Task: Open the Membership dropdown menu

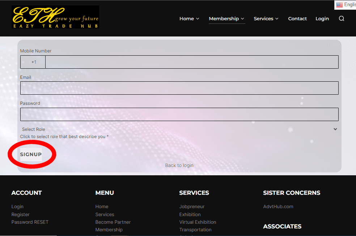Action: (226, 19)
